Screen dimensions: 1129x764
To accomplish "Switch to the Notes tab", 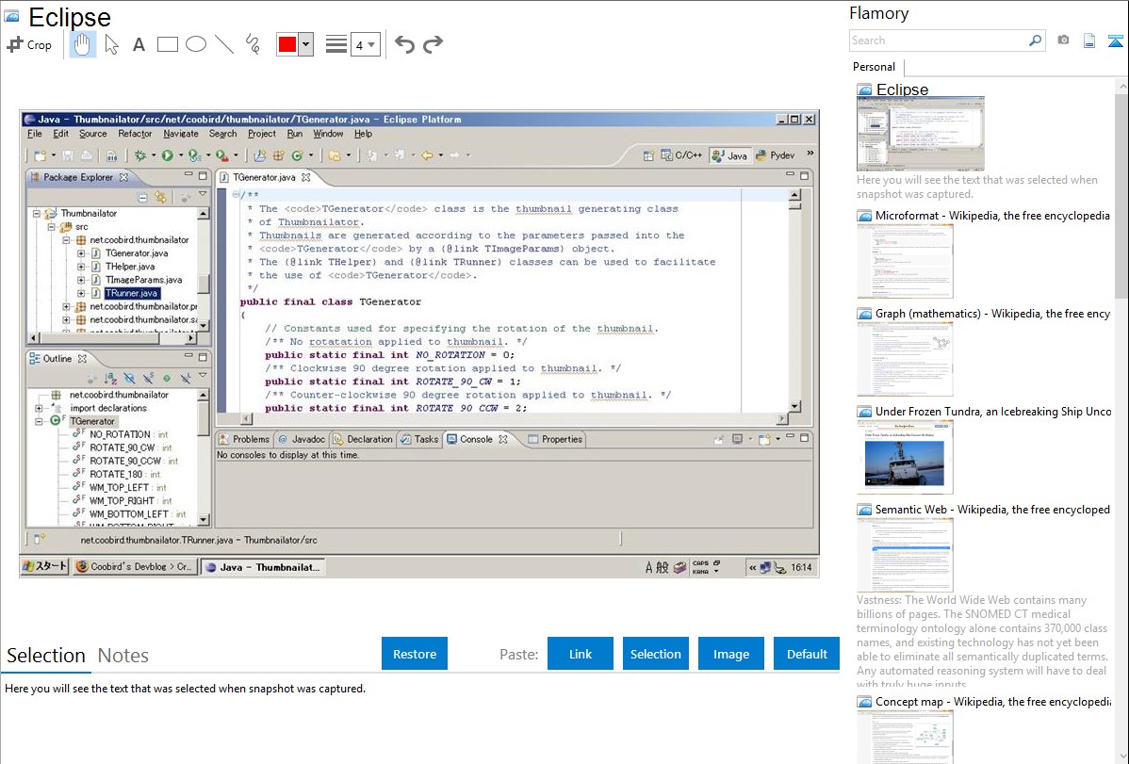I will (x=123, y=656).
